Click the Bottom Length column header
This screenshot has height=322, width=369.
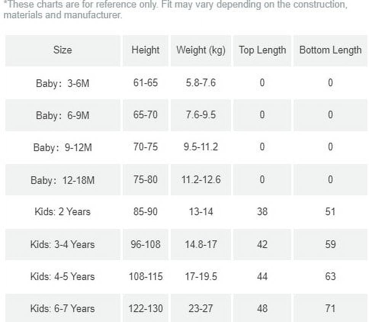pyautogui.click(x=330, y=50)
